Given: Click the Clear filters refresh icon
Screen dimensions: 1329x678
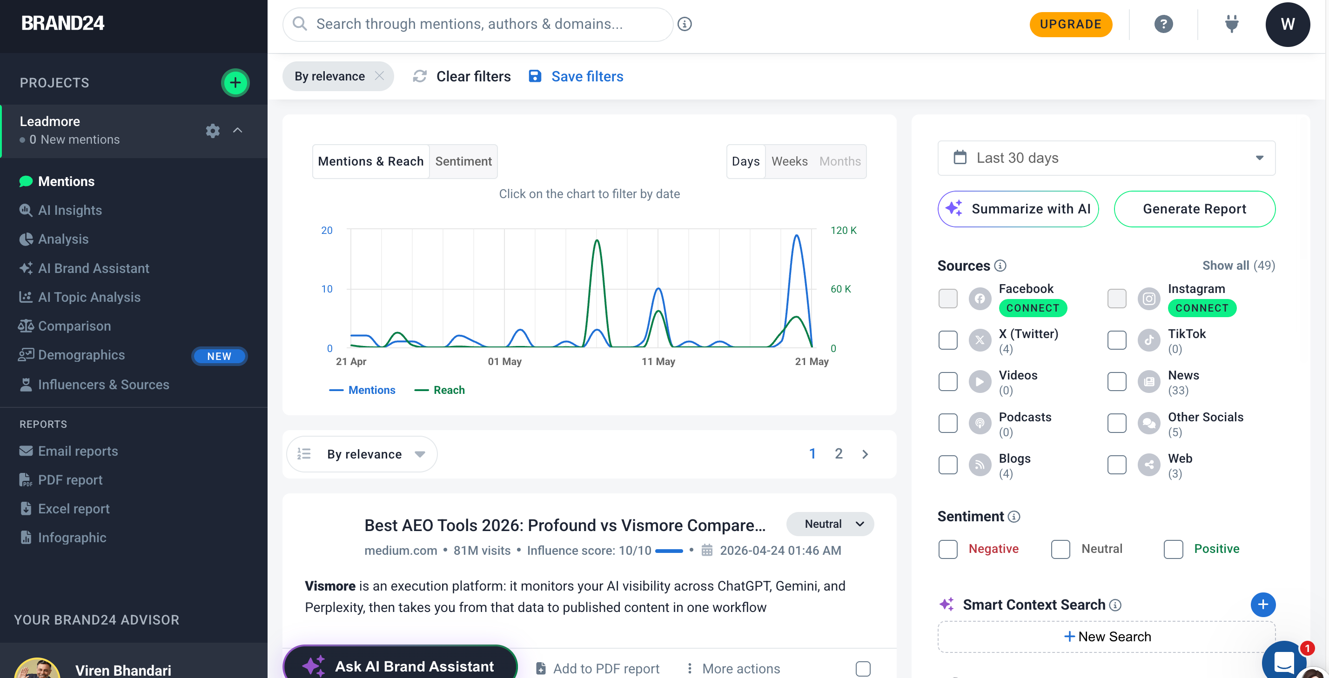Looking at the screenshot, I should (419, 76).
